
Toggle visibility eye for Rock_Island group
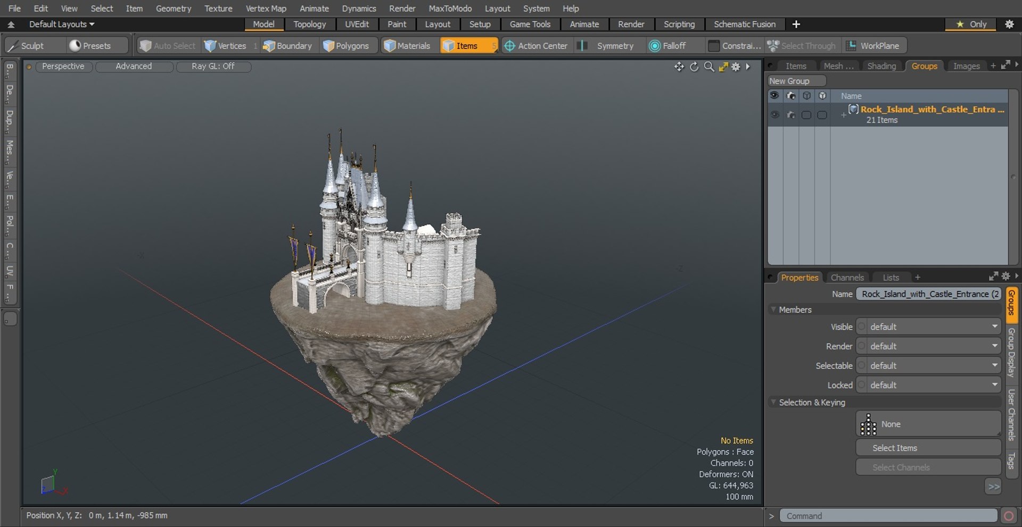[775, 115]
